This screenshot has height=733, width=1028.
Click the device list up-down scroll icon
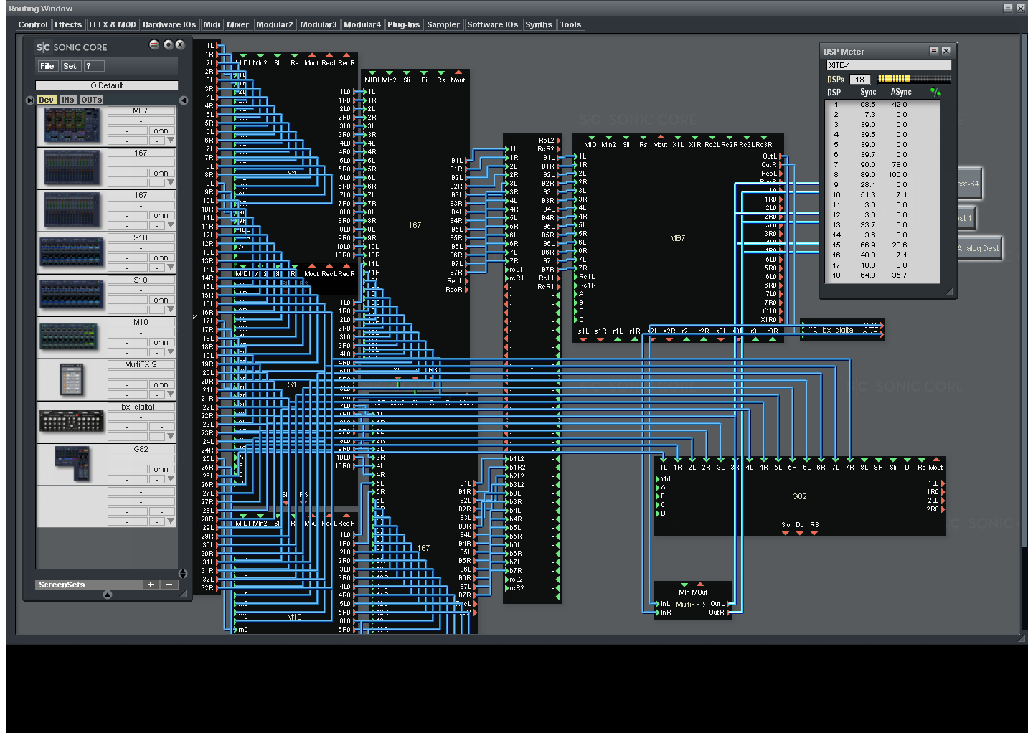point(183,574)
